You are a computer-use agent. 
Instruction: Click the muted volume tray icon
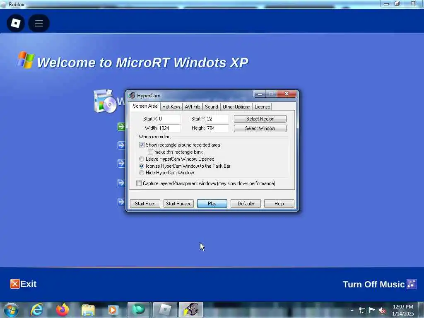click(382, 311)
